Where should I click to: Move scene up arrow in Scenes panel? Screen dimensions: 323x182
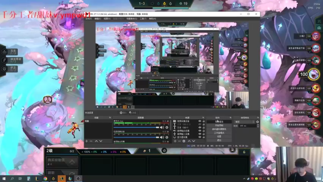click(x=96, y=141)
